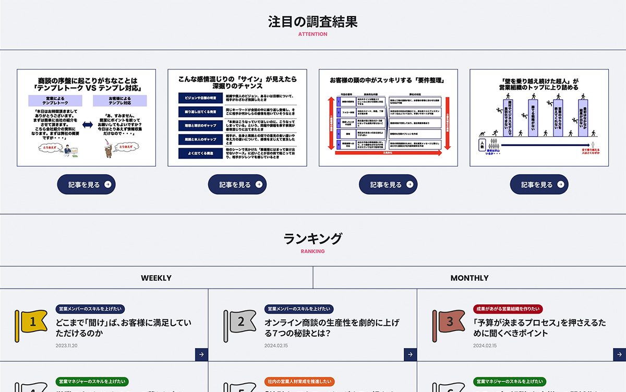Open the 感情混じりのサイン article thumbnail
This screenshot has width=626, height=392.
(x=237, y=117)
